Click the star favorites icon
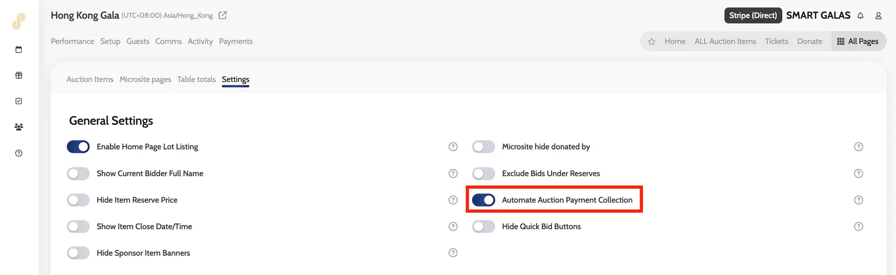Image resolution: width=896 pixels, height=275 pixels. pos(651,41)
